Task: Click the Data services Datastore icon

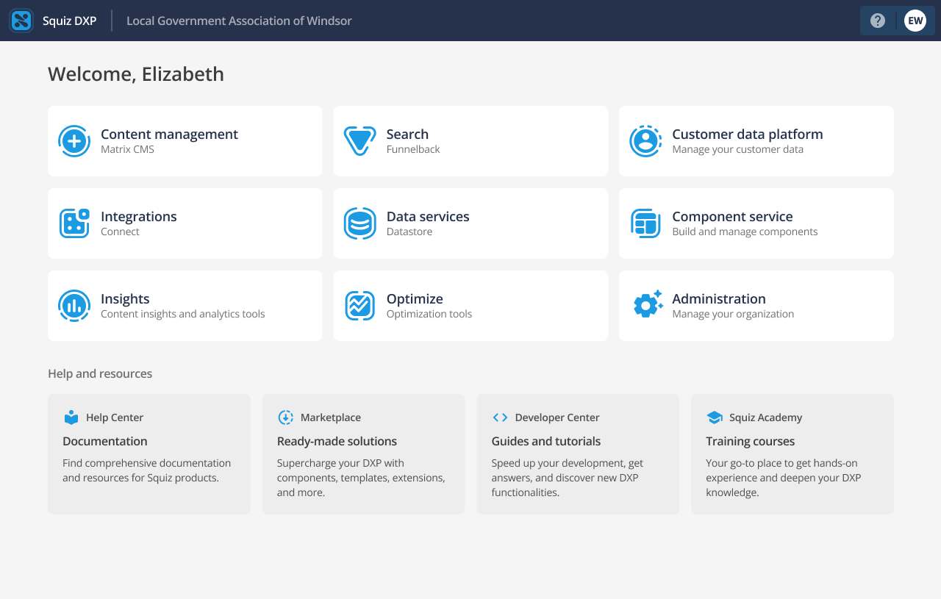Action: (x=359, y=223)
